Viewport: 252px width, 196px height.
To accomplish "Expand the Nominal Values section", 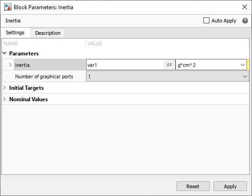I will (x=5, y=99).
